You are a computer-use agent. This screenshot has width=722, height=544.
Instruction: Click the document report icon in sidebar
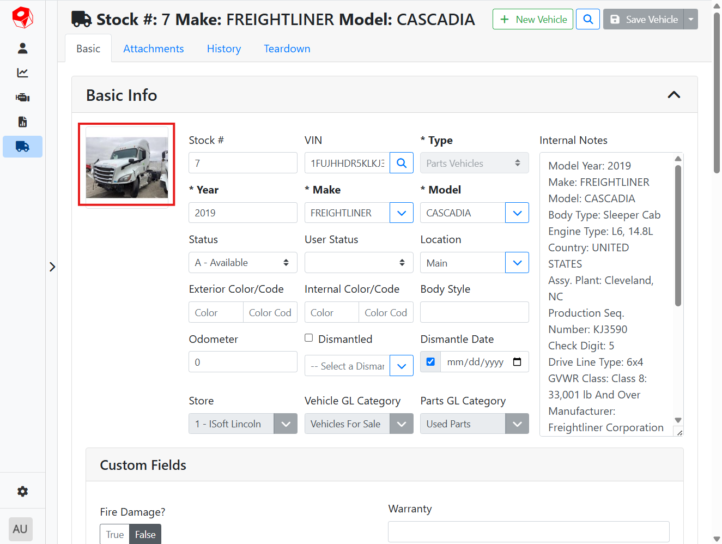[x=22, y=122]
